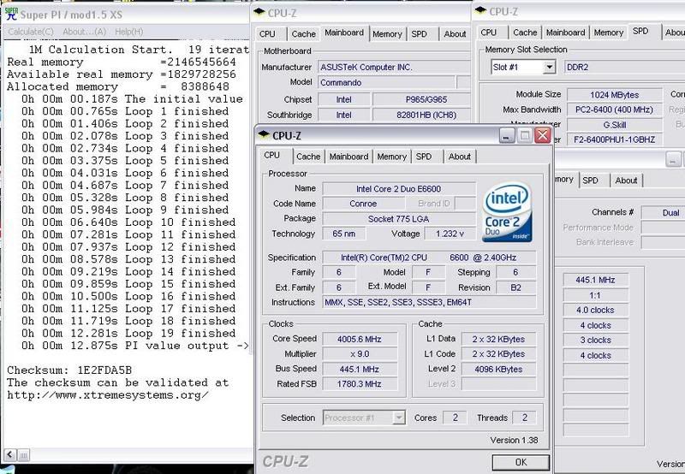The image size is (685, 474).
Task: Select Memory tab in SPD CPU-Z window
Action: [x=609, y=33]
